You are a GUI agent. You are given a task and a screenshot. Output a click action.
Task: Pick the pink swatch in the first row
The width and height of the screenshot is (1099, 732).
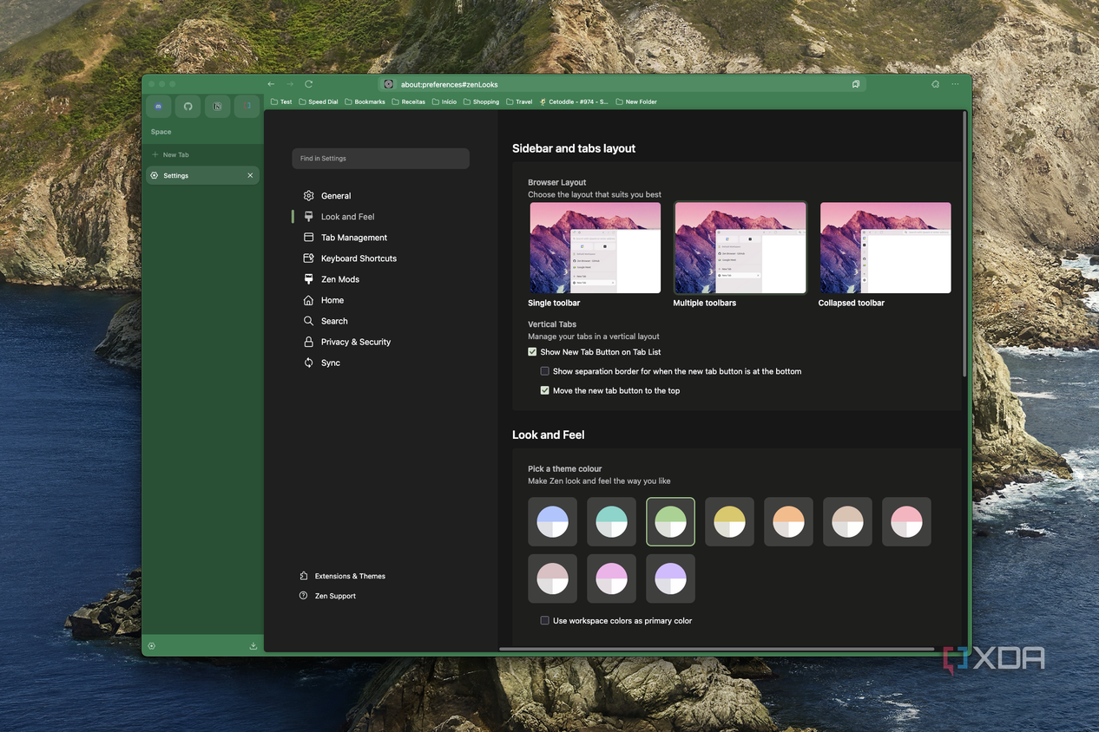906,522
